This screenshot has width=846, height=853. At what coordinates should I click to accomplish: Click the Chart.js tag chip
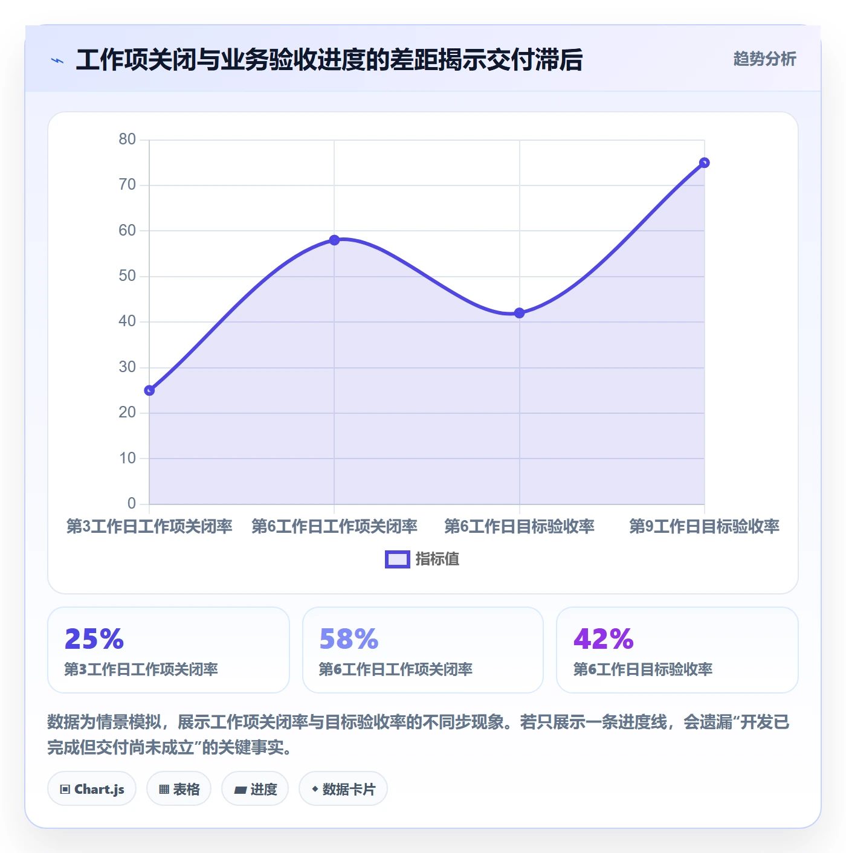[92, 788]
